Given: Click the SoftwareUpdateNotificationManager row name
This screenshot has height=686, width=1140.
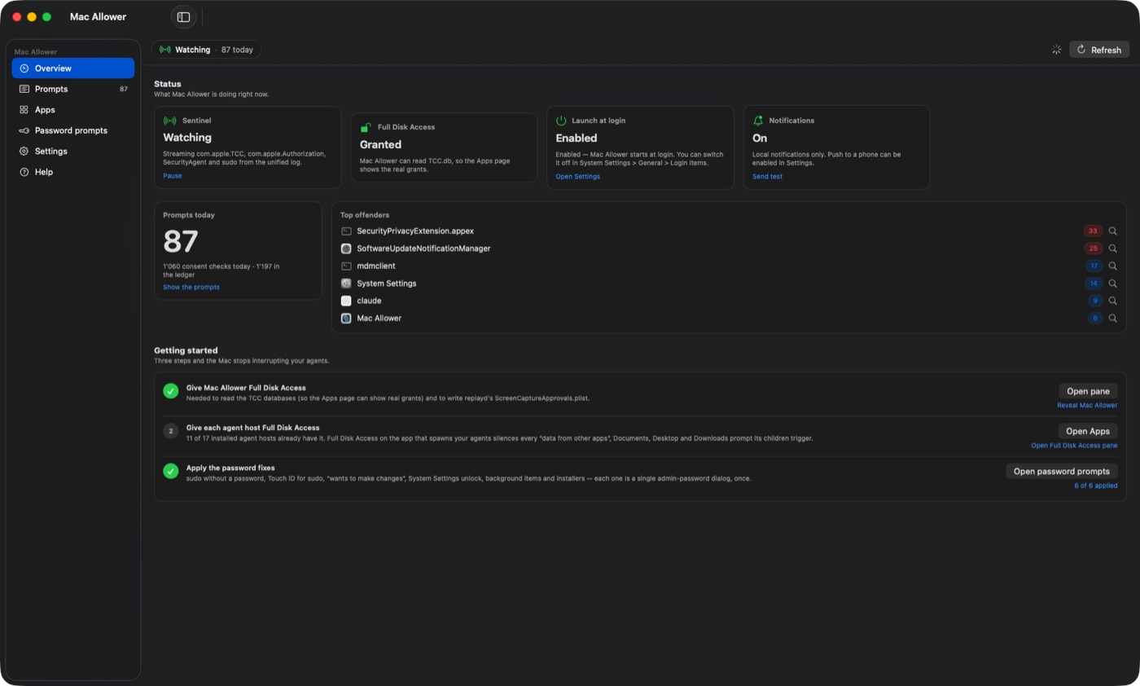Looking at the screenshot, I should [423, 248].
